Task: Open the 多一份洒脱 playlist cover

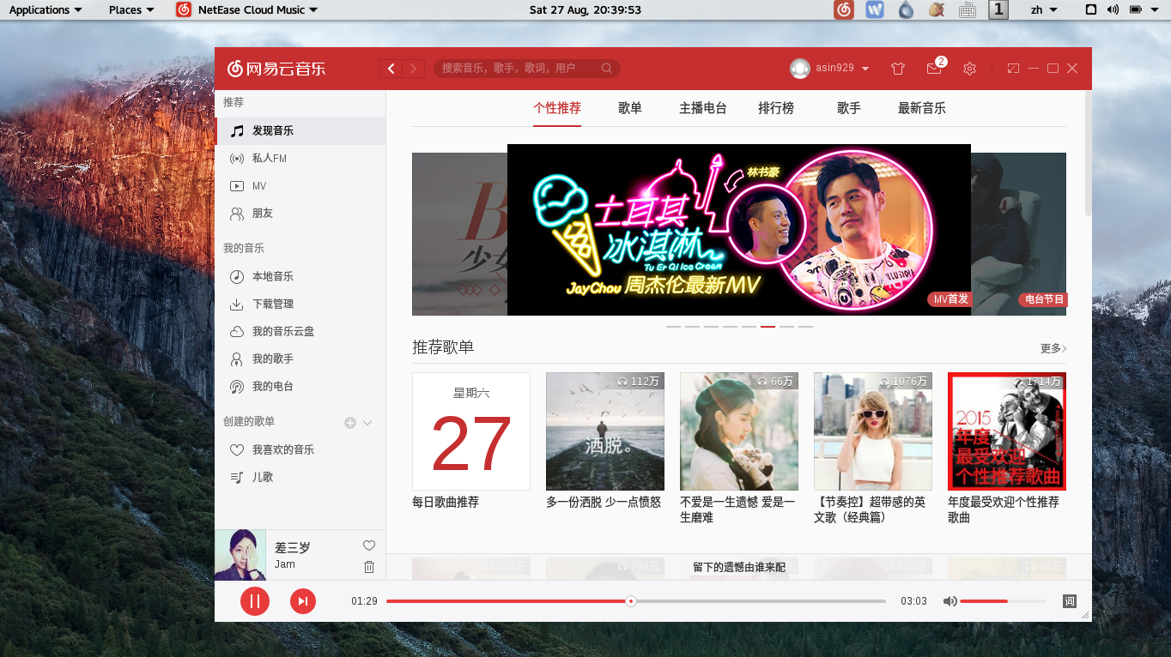Action: point(605,431)
